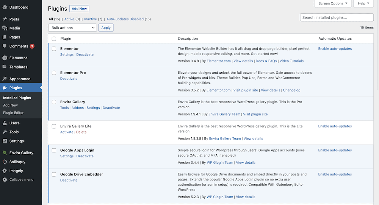Open Elementor plugin Settings link
The height and width of the screenshot is (205, 379).
tap(67, 54)
